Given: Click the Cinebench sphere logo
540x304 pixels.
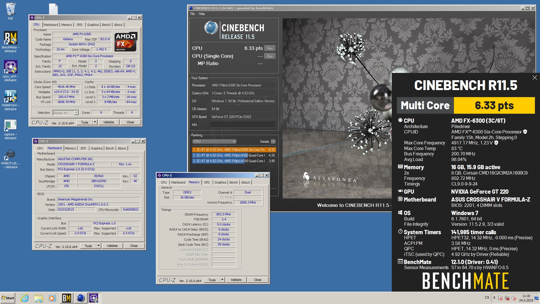Looking at the screenshot, I should (211, 28).
